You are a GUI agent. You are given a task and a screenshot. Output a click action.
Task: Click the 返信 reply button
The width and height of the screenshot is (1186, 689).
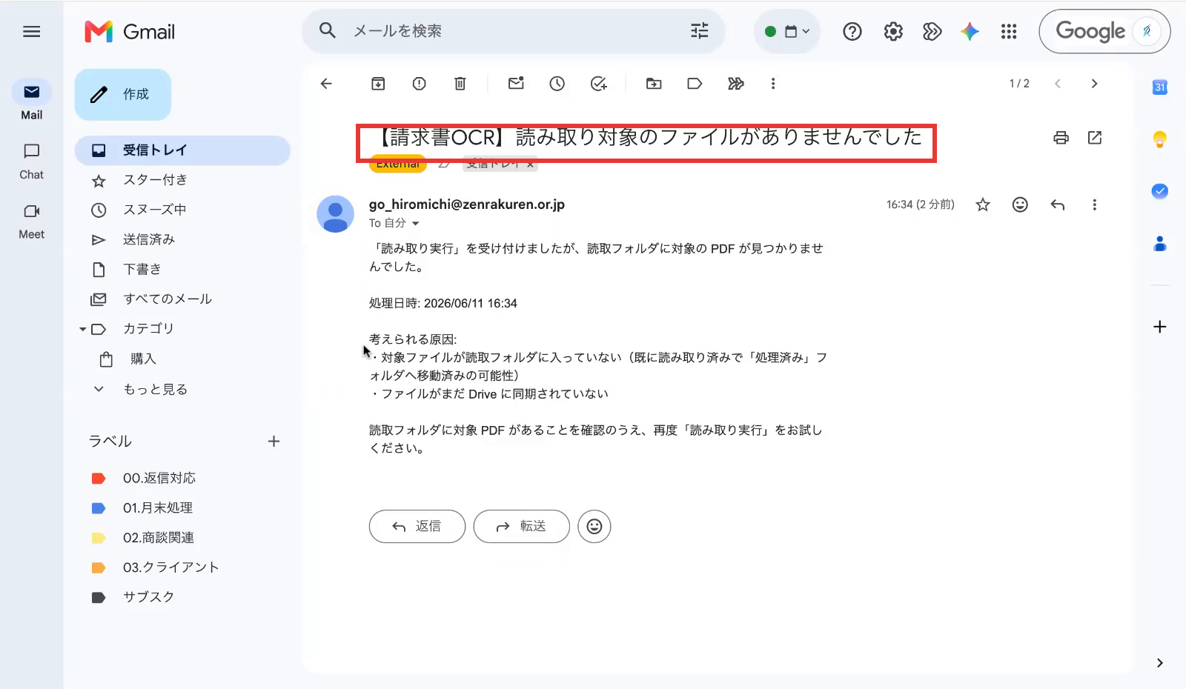[417, 526]
